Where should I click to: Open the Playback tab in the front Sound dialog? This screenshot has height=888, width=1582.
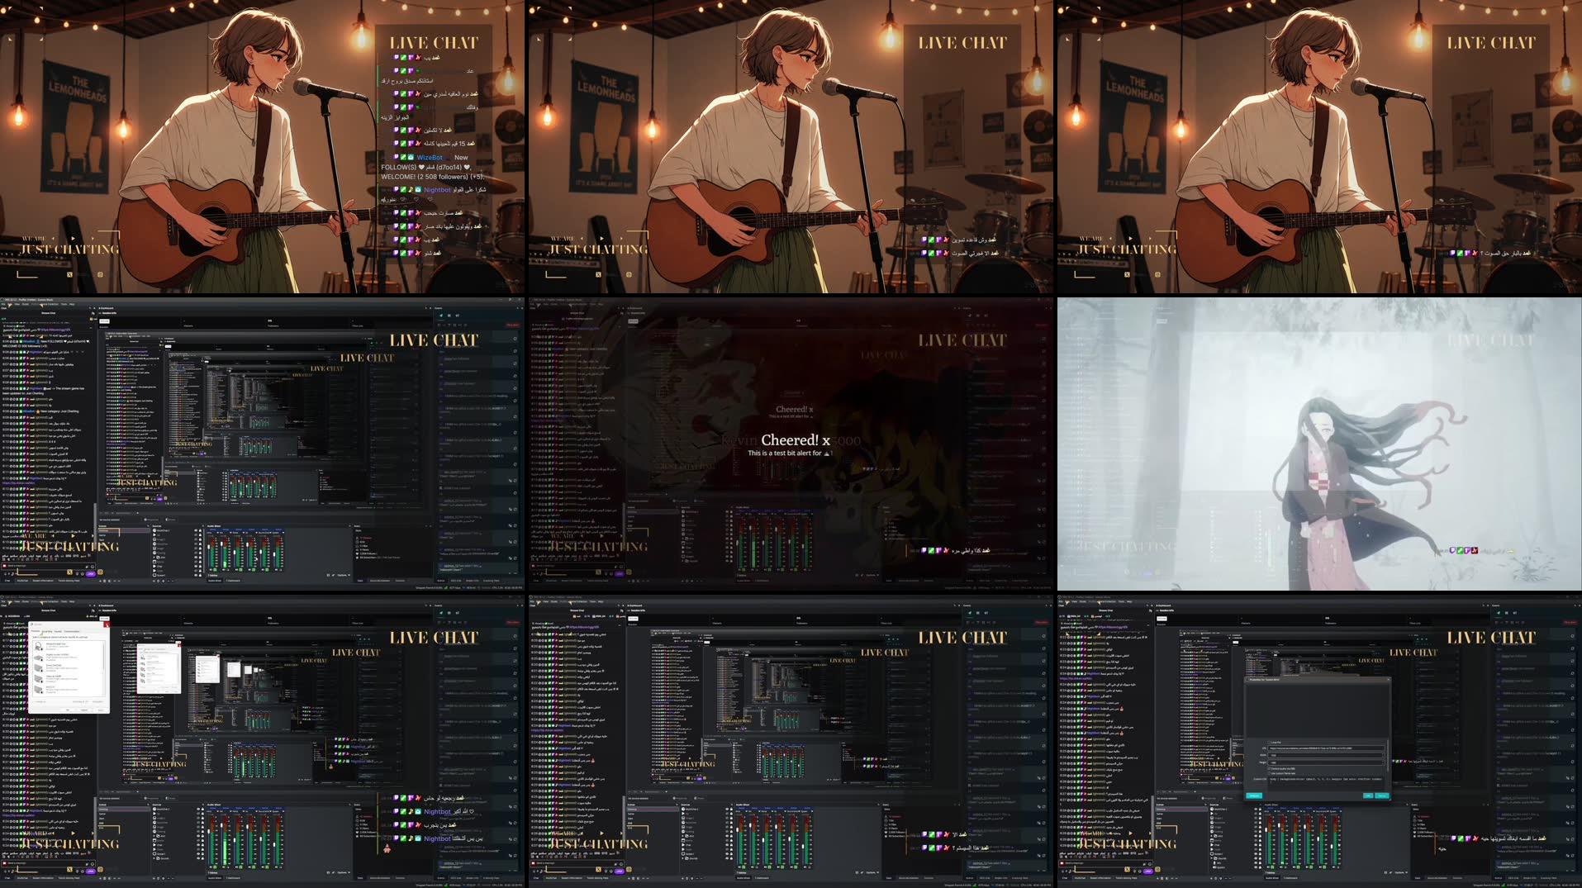pyautogui.click(x=36, y=632)
